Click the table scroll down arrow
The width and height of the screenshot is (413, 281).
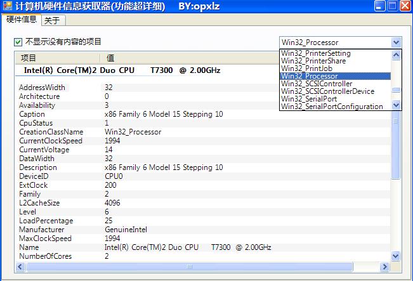click(396, 256)
